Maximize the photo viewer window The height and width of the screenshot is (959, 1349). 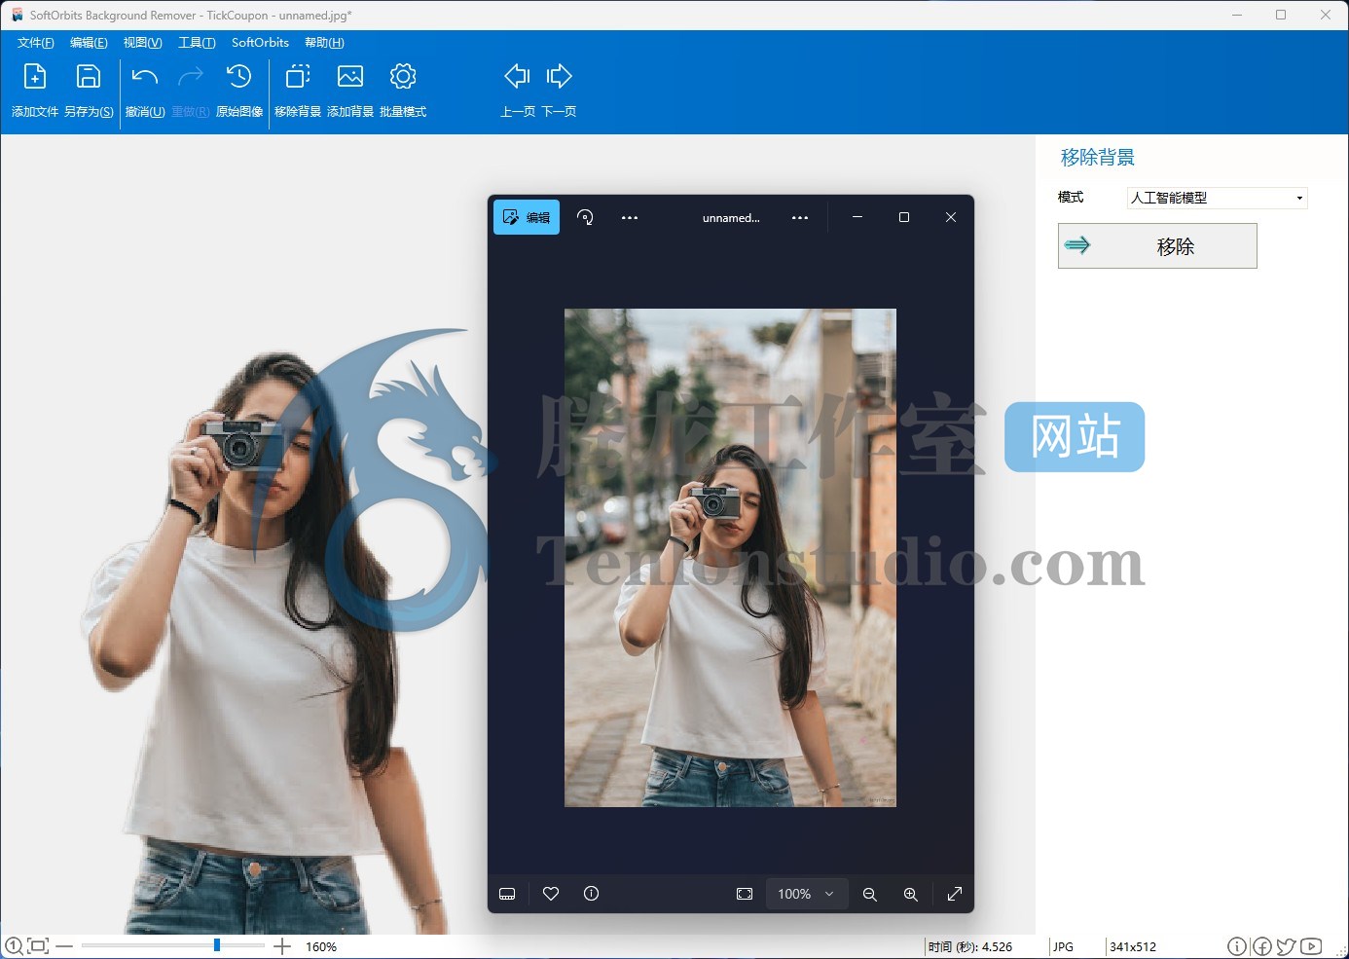(x=904, y=217)
